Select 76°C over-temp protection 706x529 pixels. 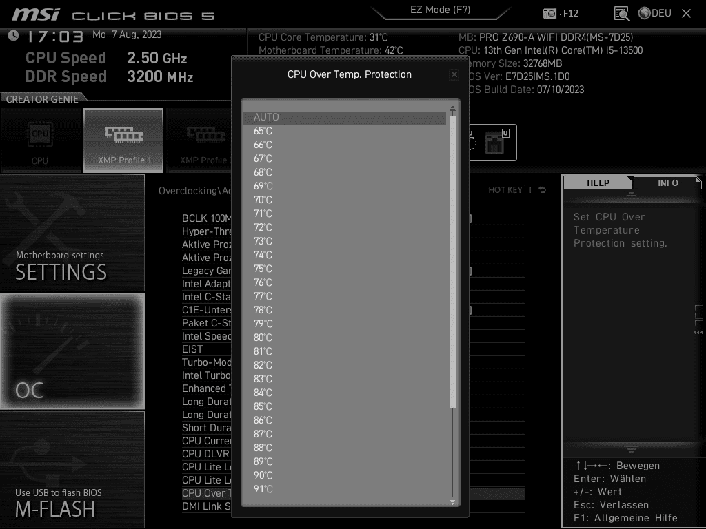(x=345, y=282)
